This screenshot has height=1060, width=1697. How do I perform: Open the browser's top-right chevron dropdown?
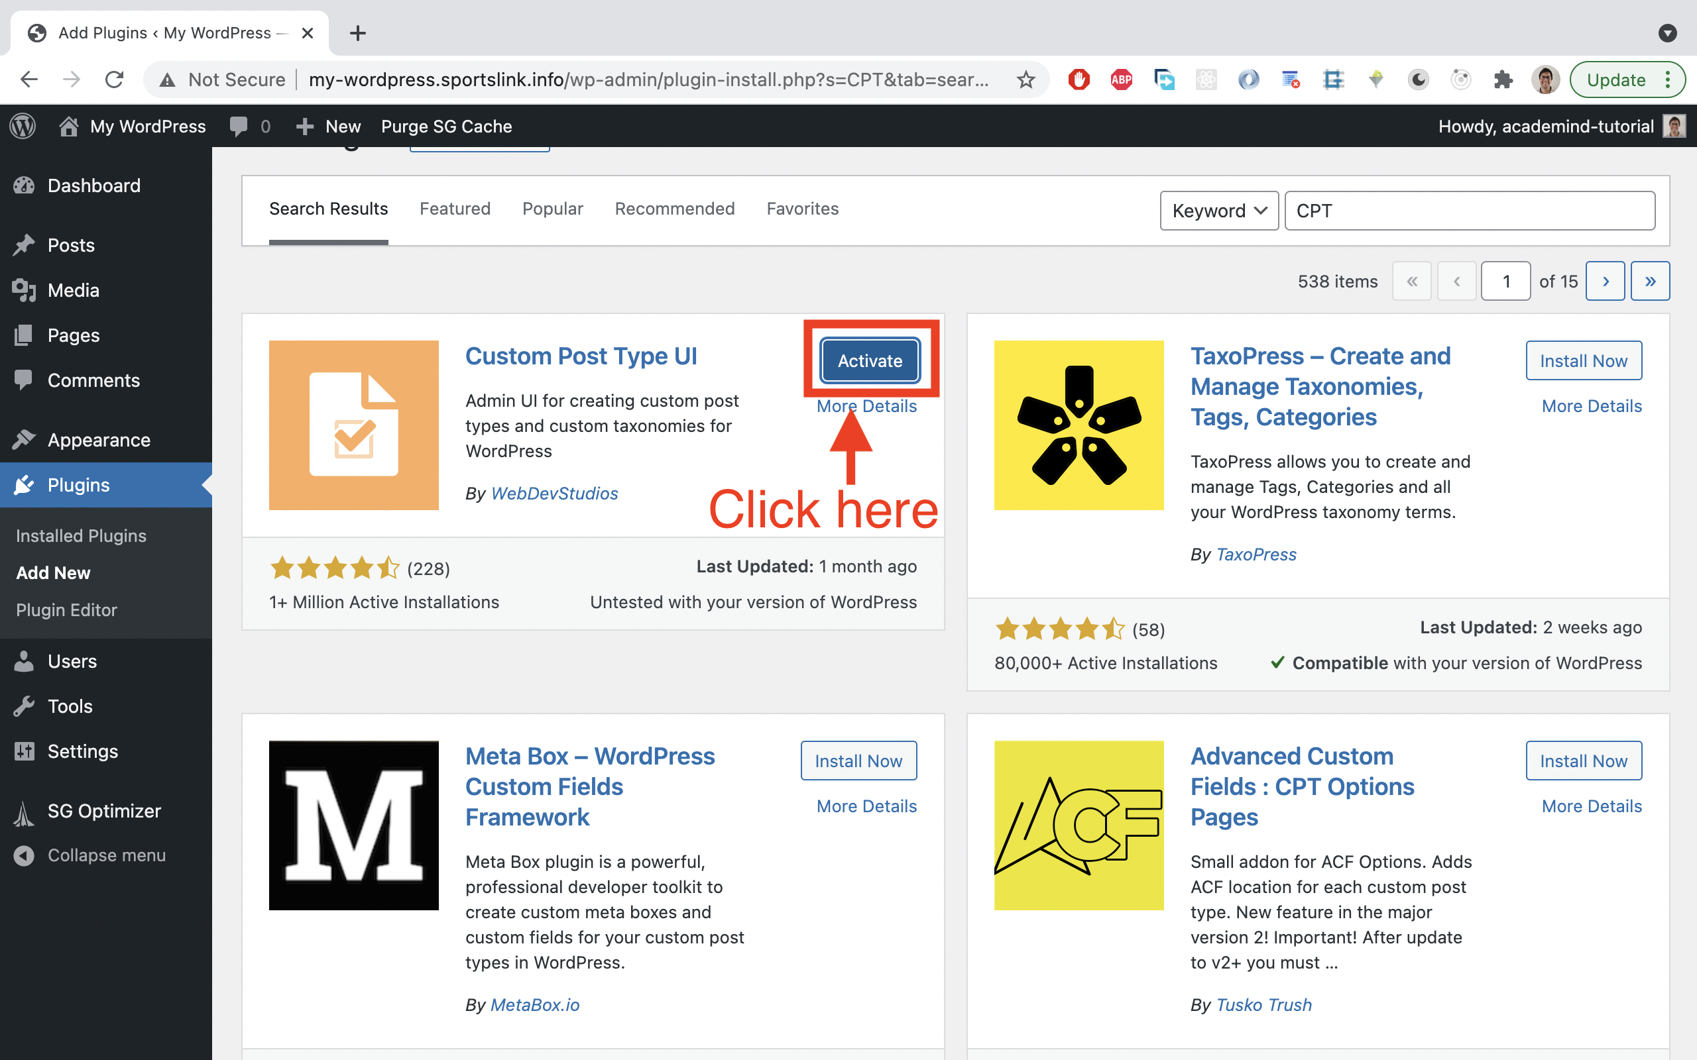point(1668,33)
